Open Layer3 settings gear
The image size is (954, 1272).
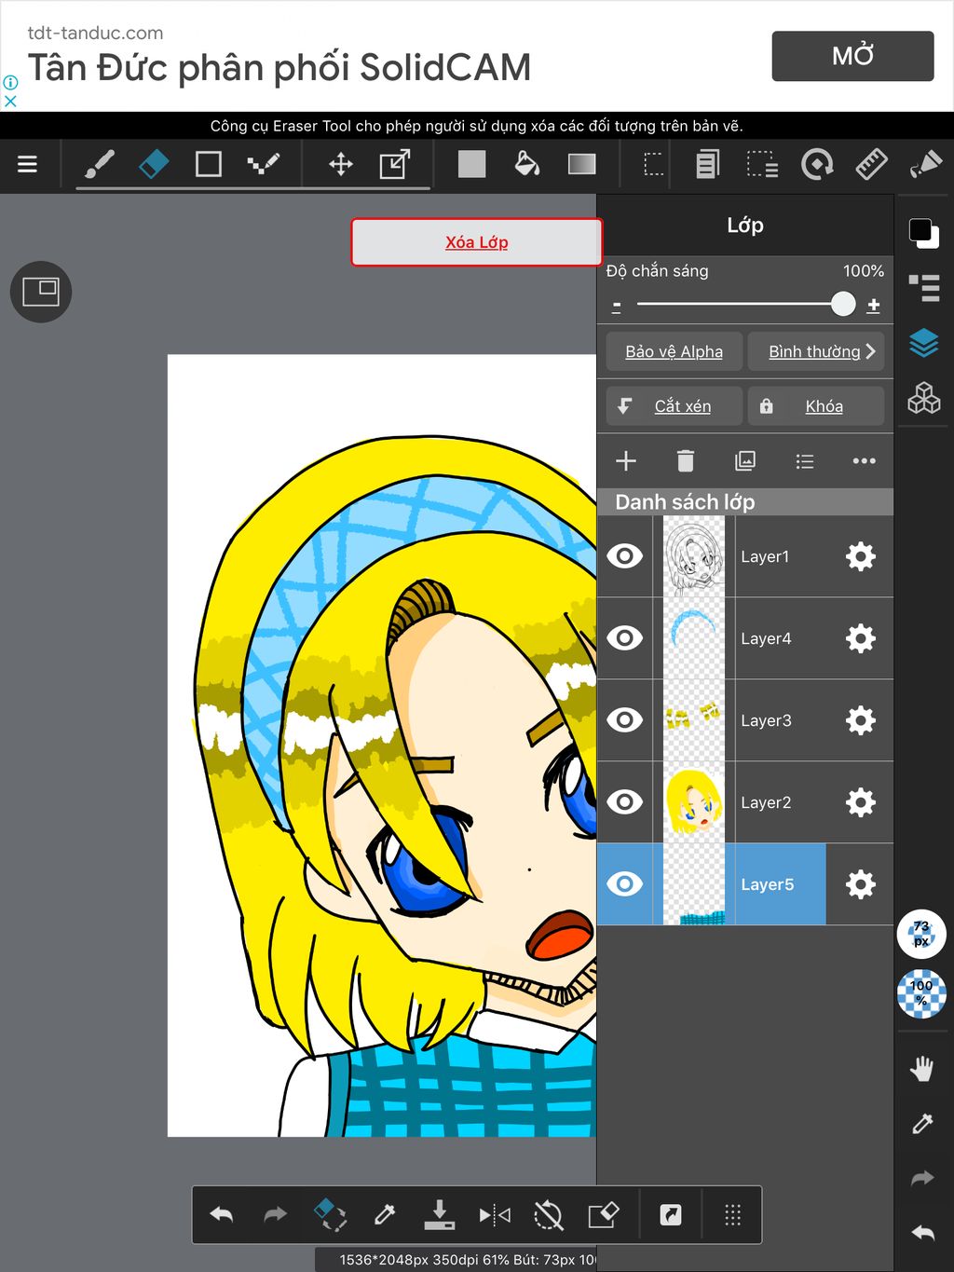[861, 720]
